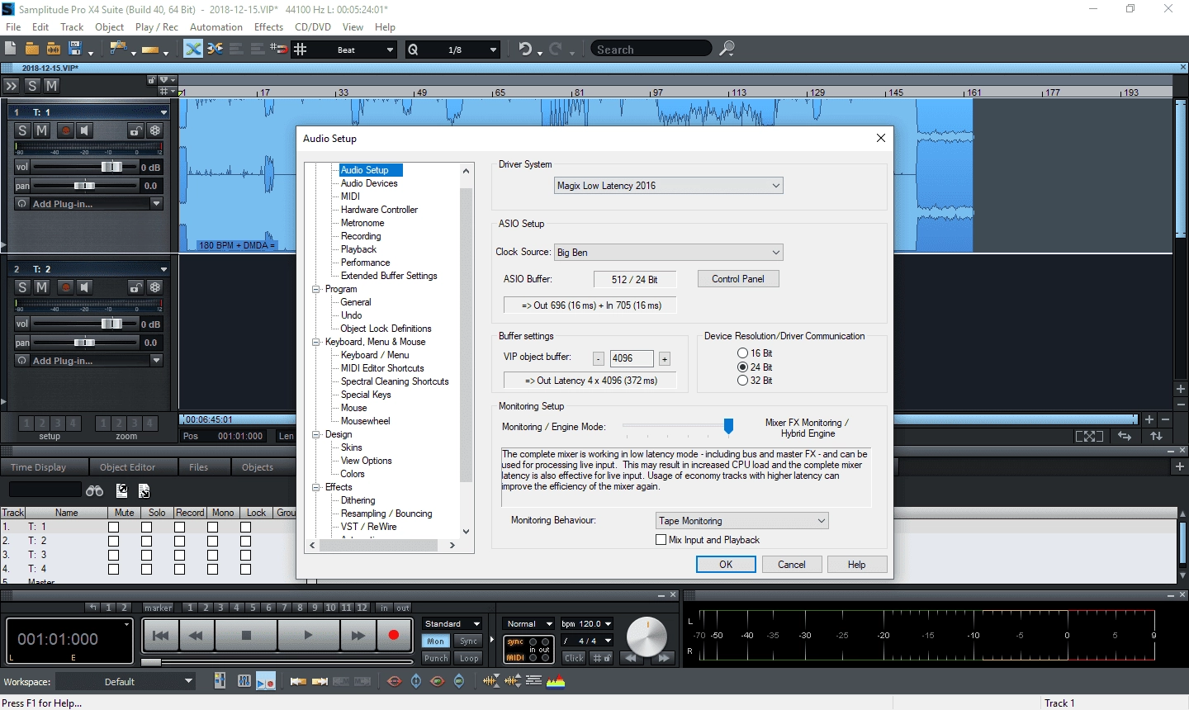The width and height of the screenshot is (1189, 710).
Task: Select Audio Devices in settings tree
Action: tap(369, 183)
